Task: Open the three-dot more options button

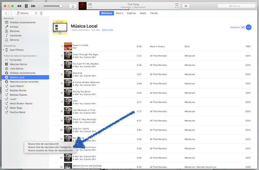Action: coord(248,27)
